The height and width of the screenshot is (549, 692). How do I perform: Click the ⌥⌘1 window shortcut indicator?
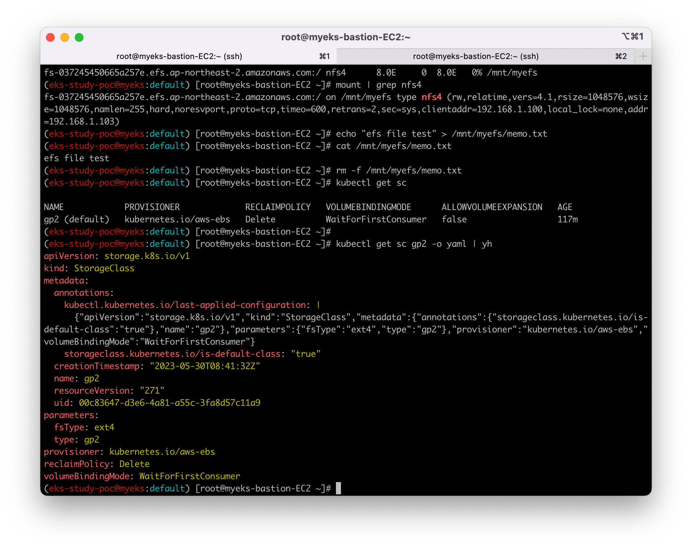pos(632,37)
